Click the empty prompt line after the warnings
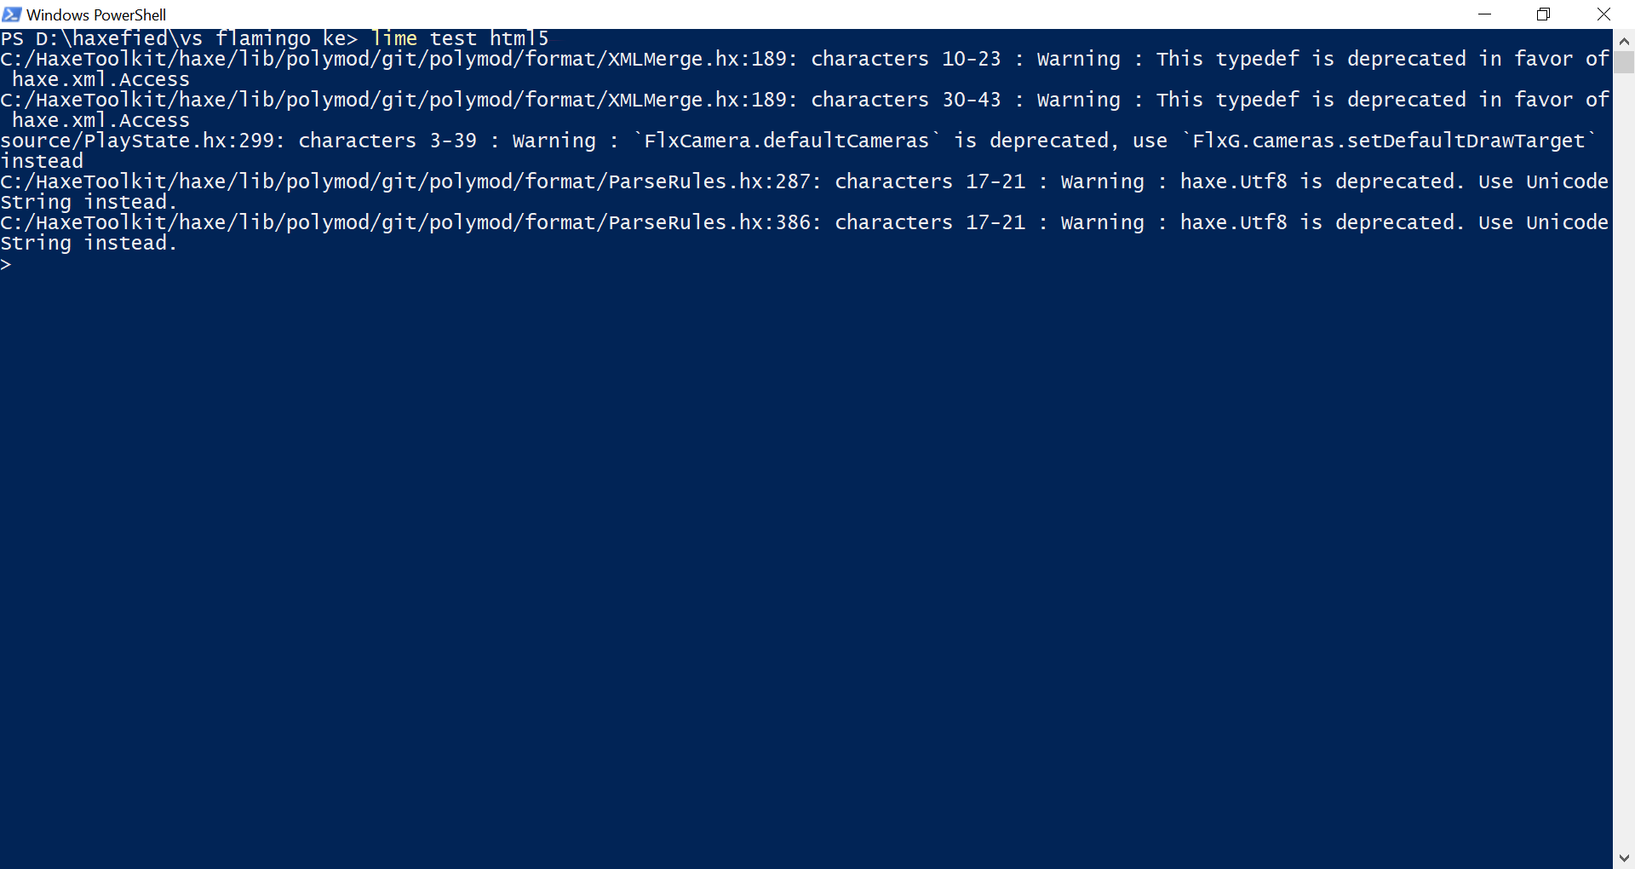Image resolution: width=1635 pixels, height=869 pixels. point(9,264)
